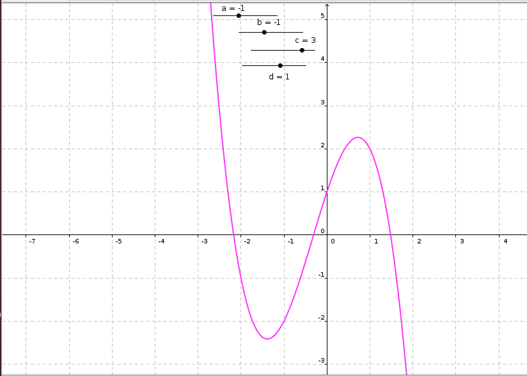This screenshot has width=527, height=376.
Task: Click the slider a handle
Action: point(239,15)
